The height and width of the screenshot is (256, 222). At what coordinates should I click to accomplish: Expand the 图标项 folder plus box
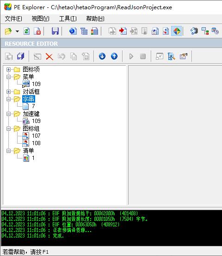(8, 70)
